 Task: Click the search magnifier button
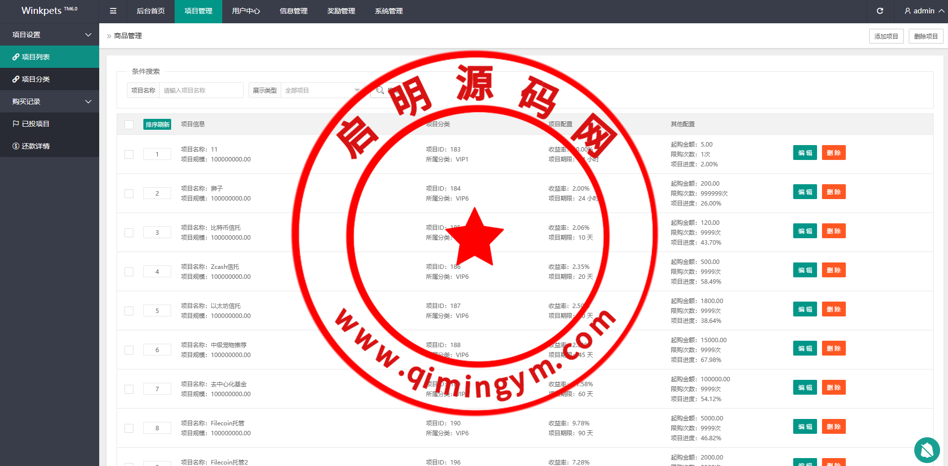click(380, 90)
